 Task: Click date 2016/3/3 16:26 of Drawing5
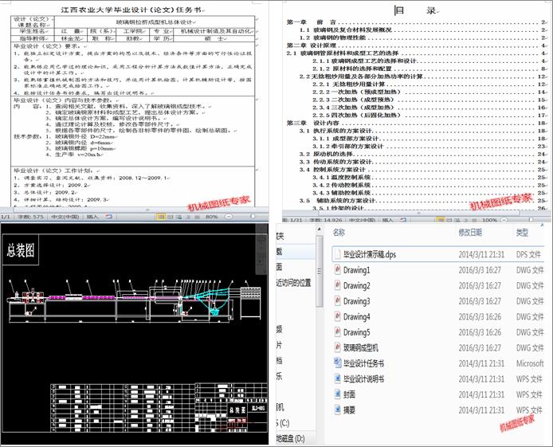(480, 332)
